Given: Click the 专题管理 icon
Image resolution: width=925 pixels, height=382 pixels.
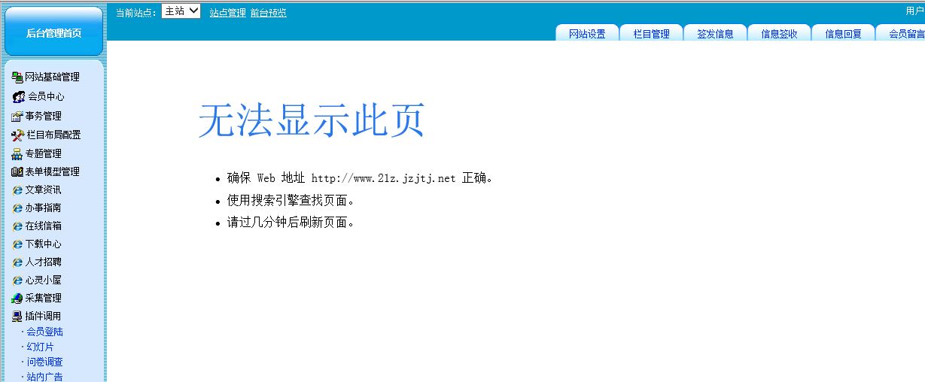Looking at the screenshot, I should click(x=17, y=153).
